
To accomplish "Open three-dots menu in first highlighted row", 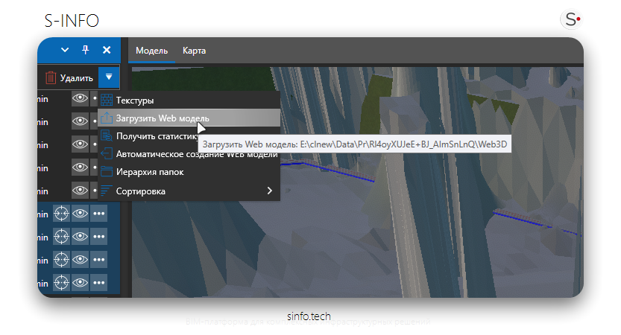I will 99,213.
